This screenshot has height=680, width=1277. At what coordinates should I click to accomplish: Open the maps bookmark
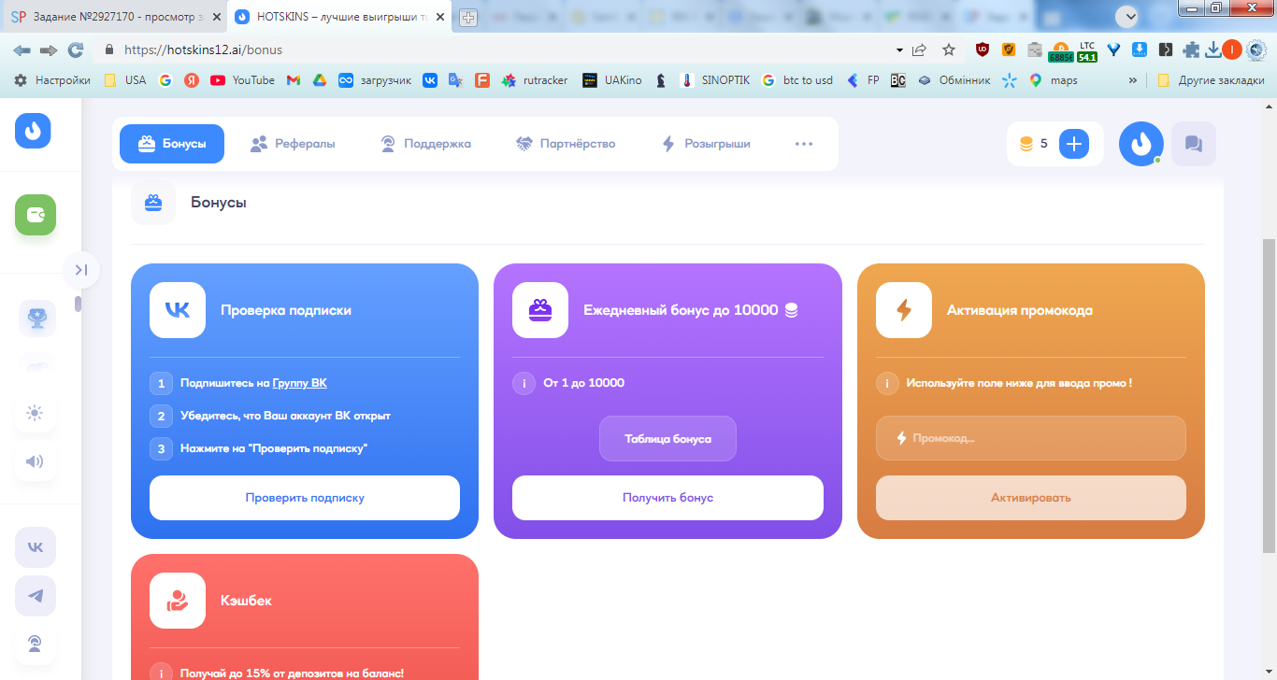(1054, 80)
